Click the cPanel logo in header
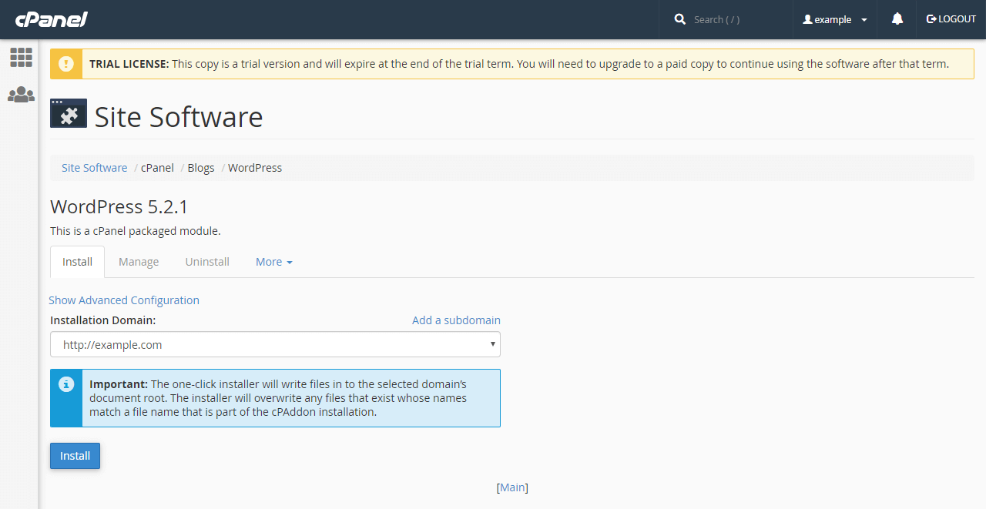986x509 pixels. (51, 19)
